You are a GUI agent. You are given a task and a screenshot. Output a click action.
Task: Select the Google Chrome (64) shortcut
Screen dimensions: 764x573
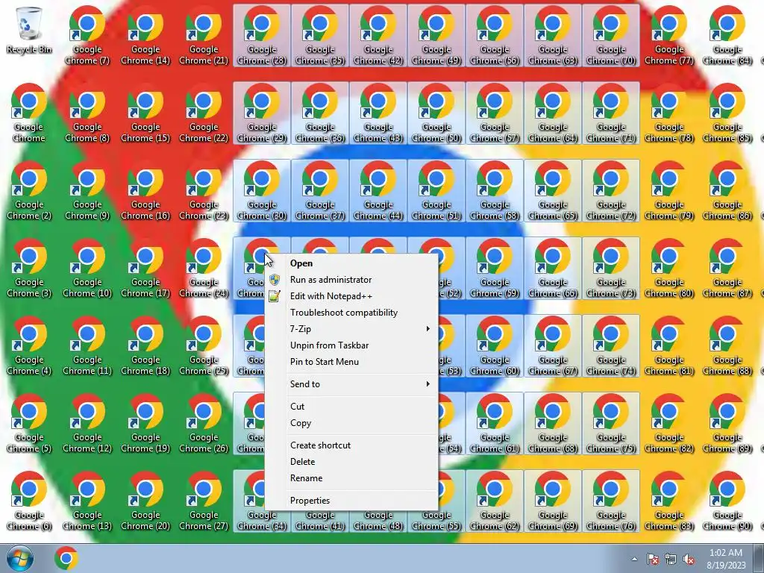(553, 113)
